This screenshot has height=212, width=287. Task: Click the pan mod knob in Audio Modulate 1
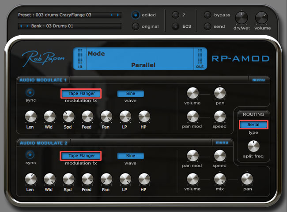pos(193,116)
